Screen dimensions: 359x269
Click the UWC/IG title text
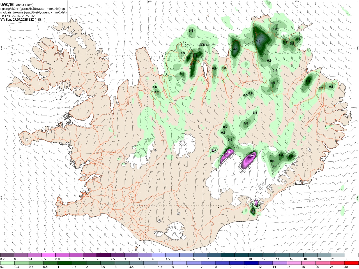[x=6, y=5]
